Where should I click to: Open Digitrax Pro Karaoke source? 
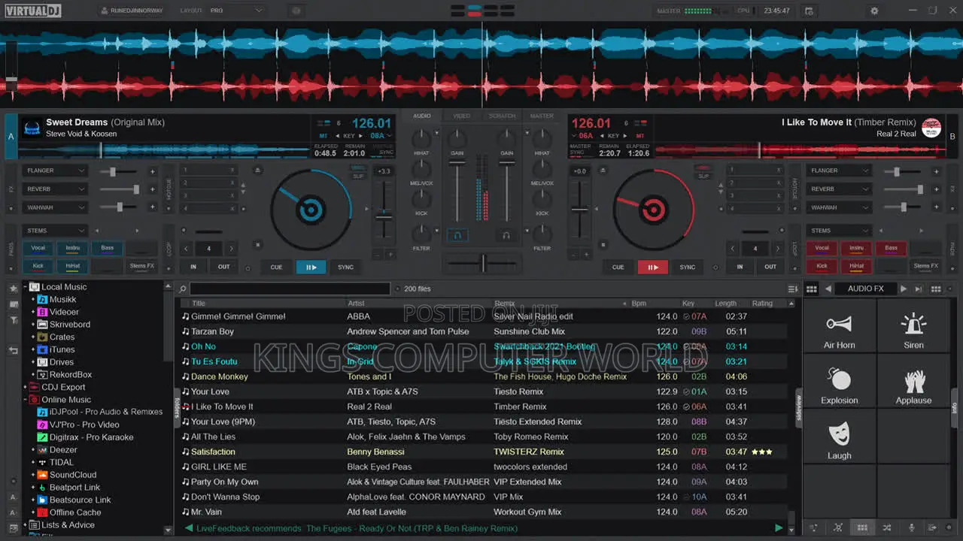tap(86, 437)
